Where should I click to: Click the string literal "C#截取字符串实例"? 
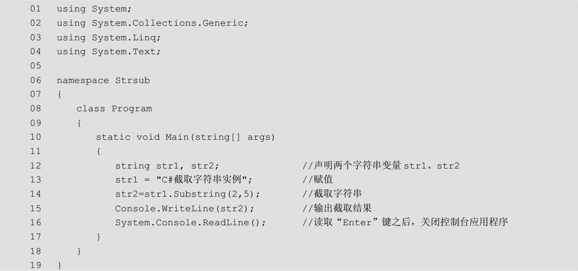(x=202, y=180)
